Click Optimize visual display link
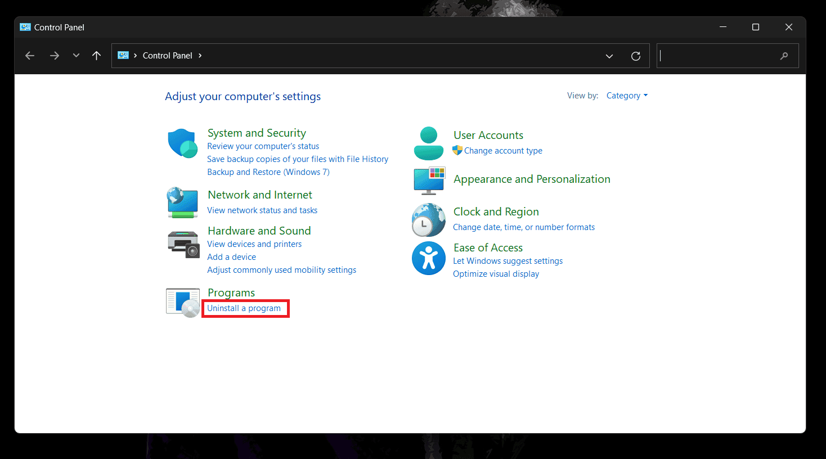826x459 pixels. click(496, 274)
